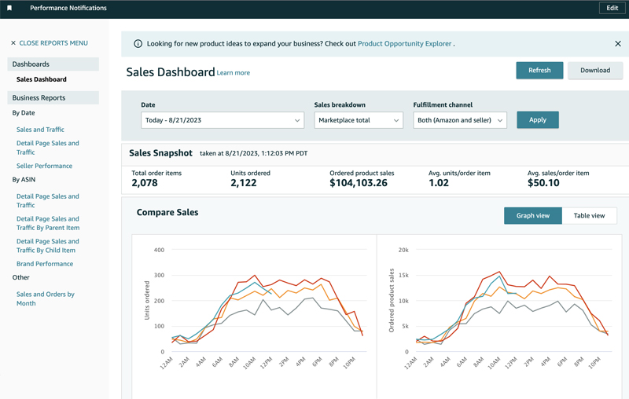
Task: Expand the Sales breakdown dropdown
Action: click(359, 120)
